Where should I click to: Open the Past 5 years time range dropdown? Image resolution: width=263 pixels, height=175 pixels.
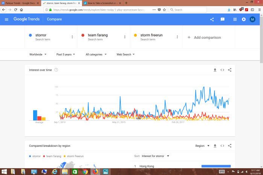point(65,54)
